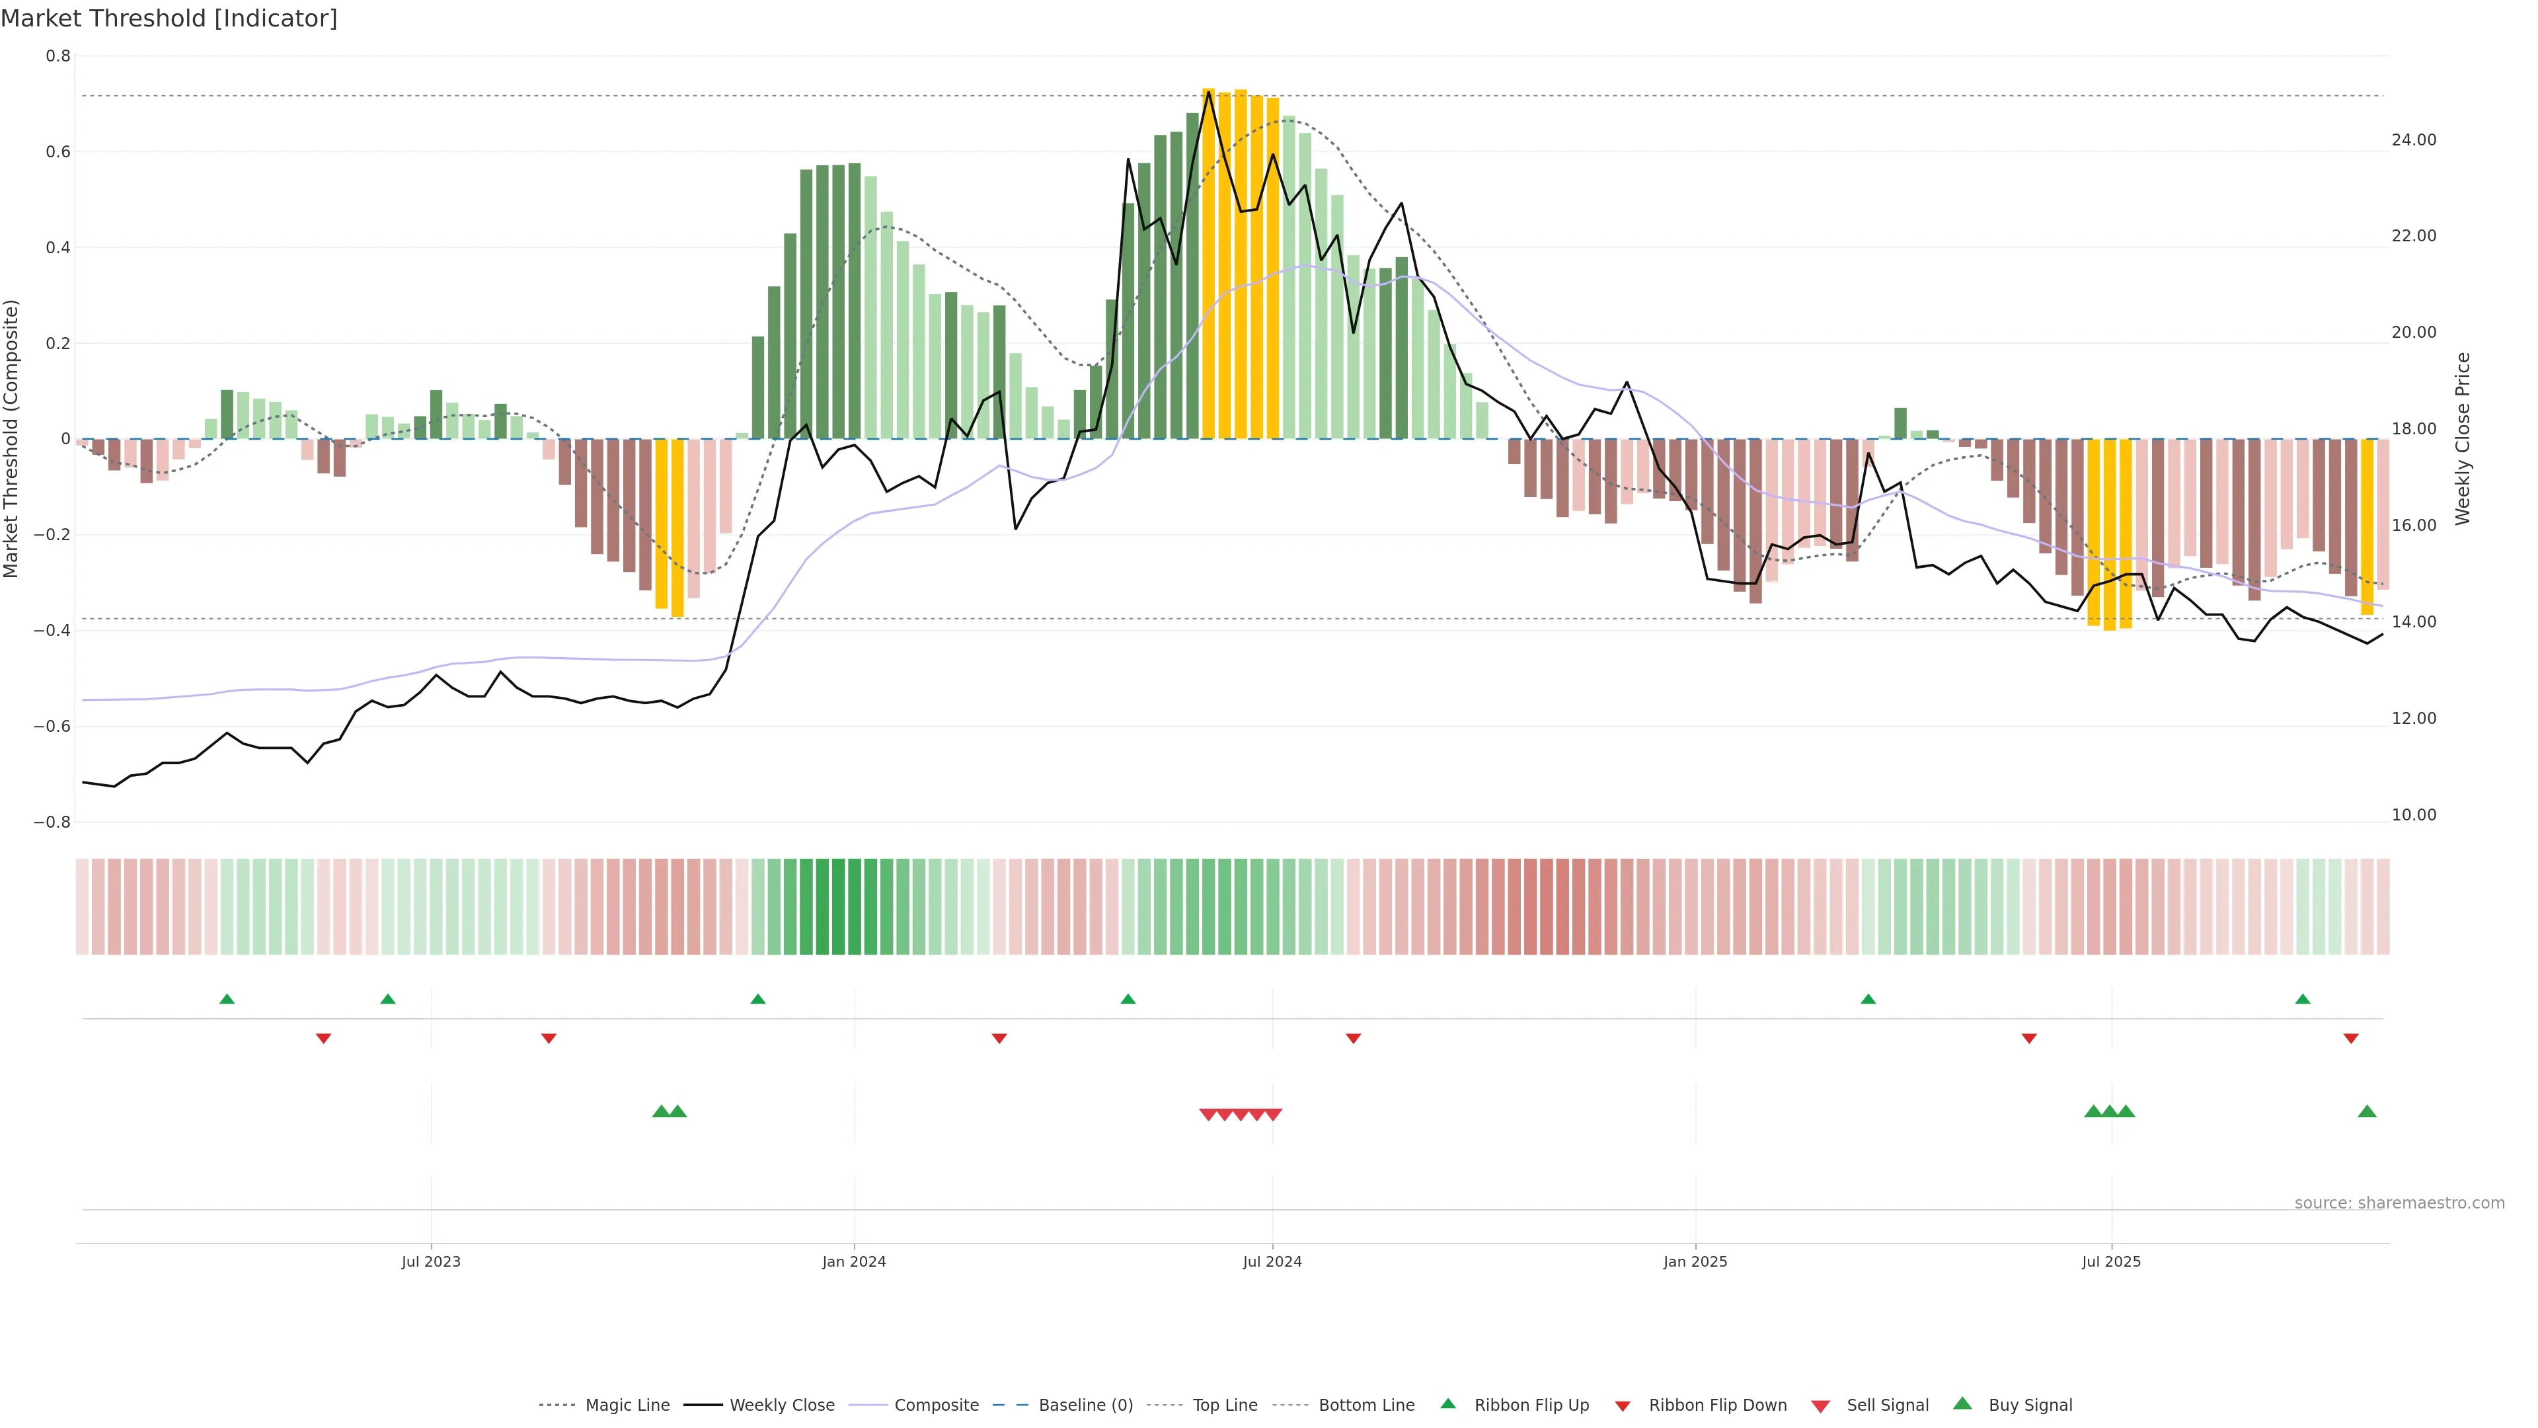Screen dimensions: 2538x1428
Task: Click the Ribbon Flip Down legend triangle icon
Action: pos(1623,1406)
